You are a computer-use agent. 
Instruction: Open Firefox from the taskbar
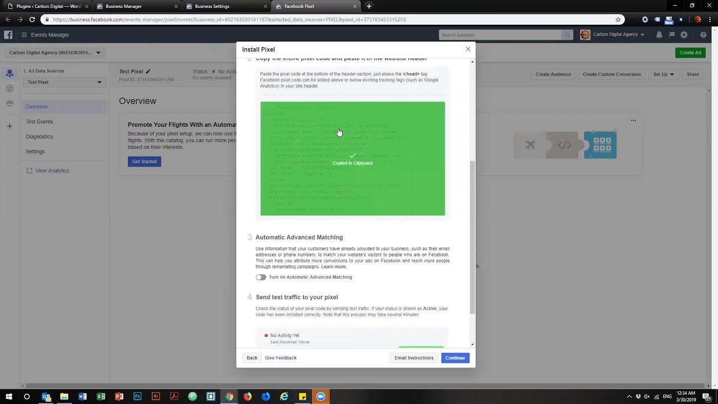pos(247,397)
